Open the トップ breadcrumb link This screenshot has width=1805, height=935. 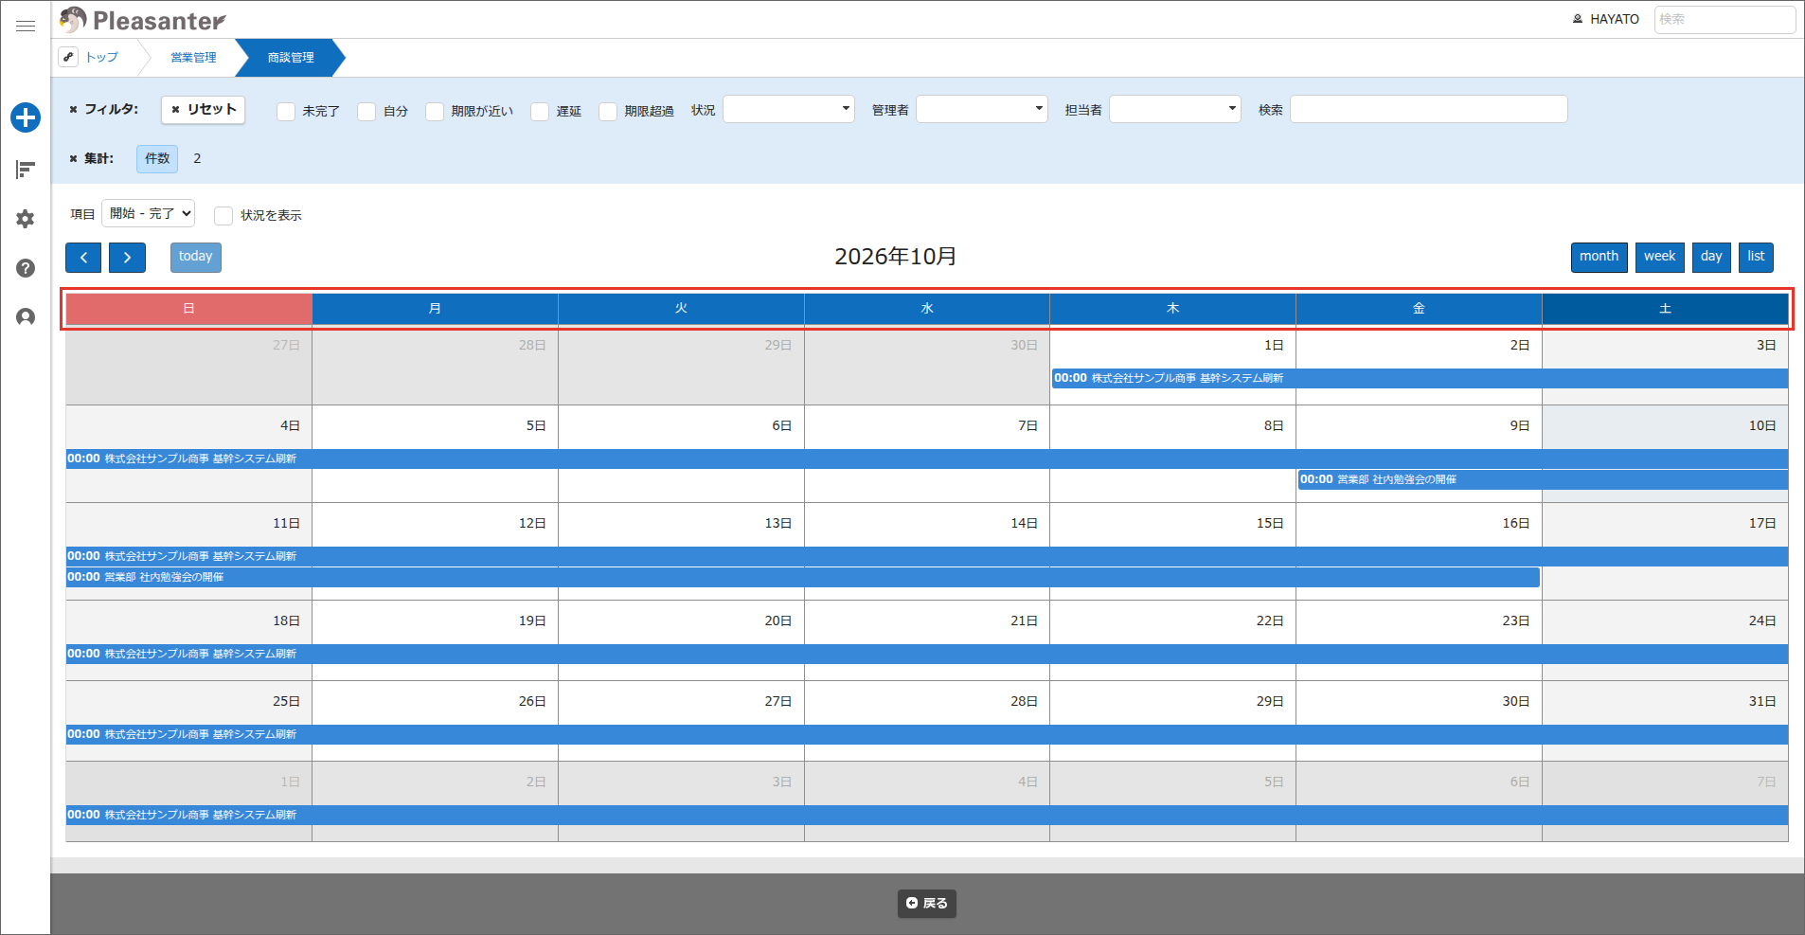tap(102, 58)
